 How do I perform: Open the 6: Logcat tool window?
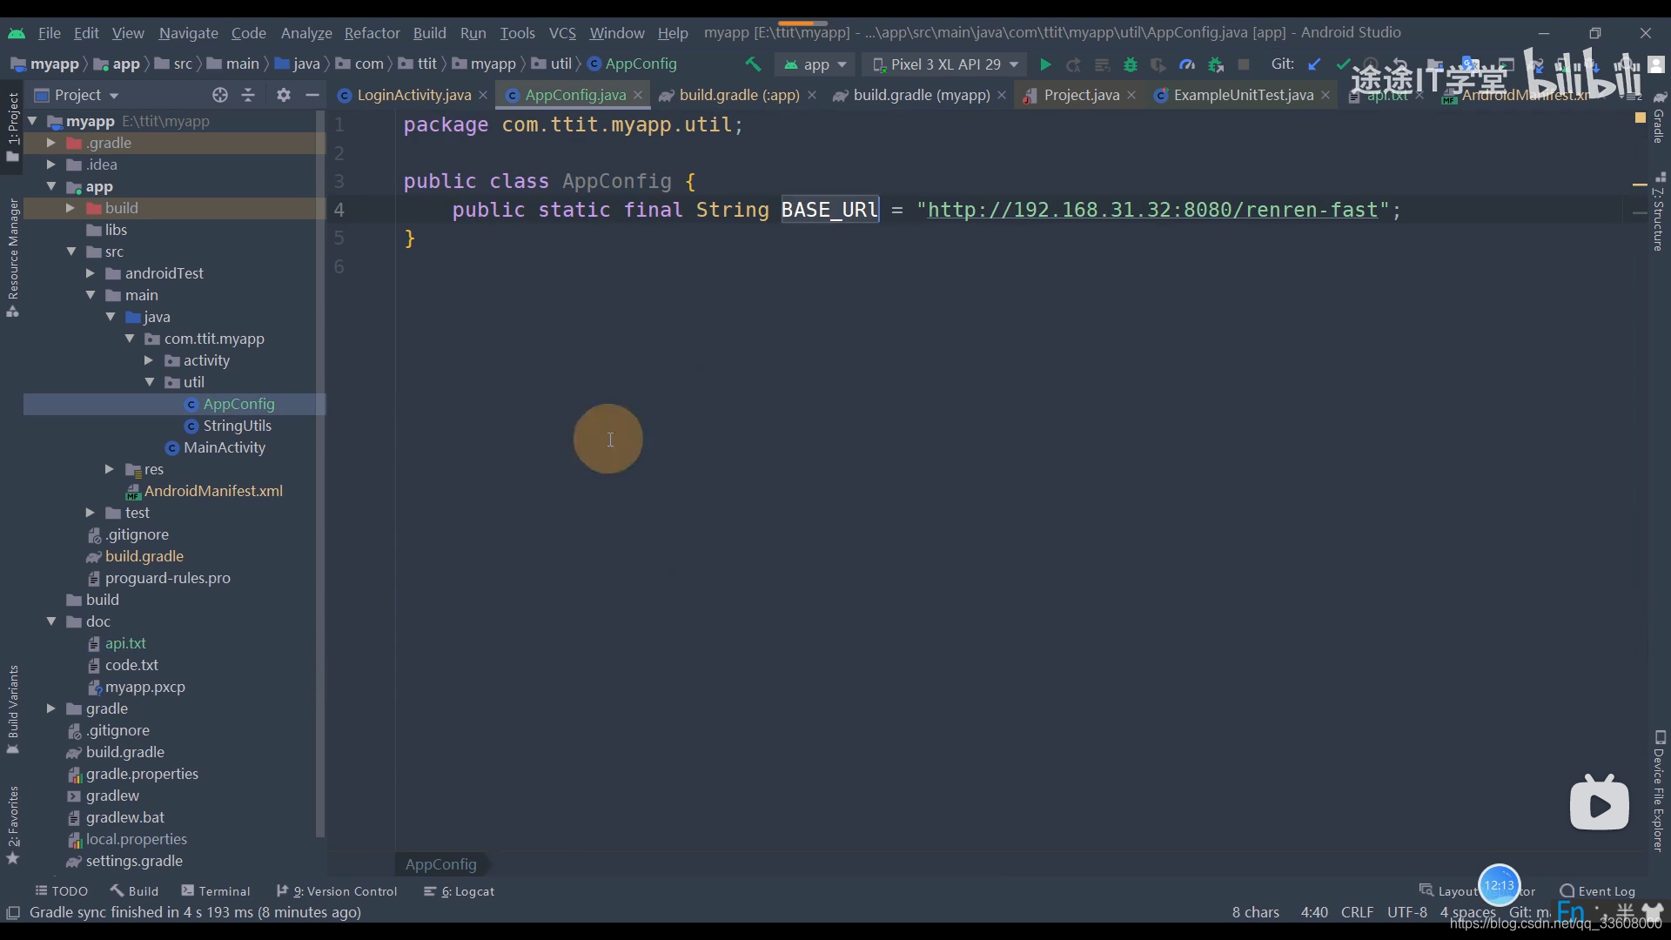coord(459,891)
